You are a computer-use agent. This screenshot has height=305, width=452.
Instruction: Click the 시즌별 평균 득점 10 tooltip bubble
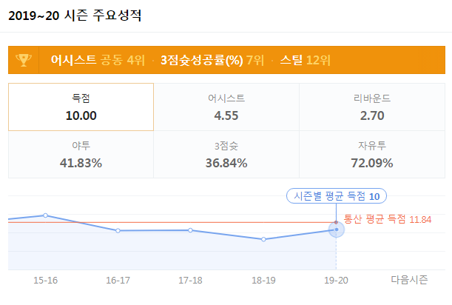point(337,196)
